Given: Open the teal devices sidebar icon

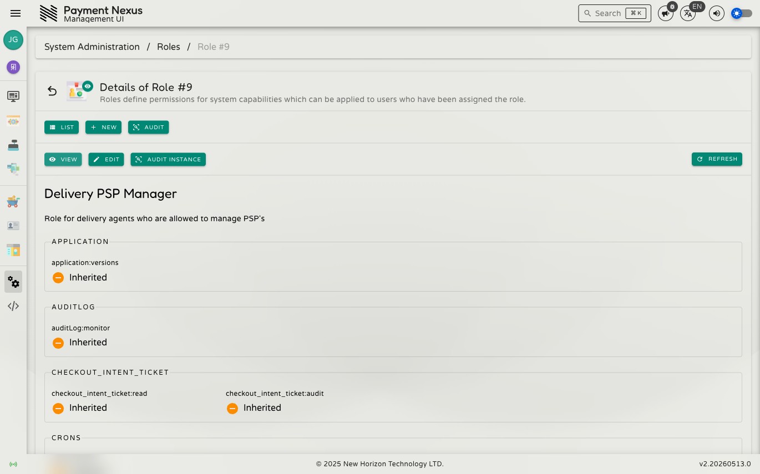Looking at the screenshot, I should click(13, 169).
